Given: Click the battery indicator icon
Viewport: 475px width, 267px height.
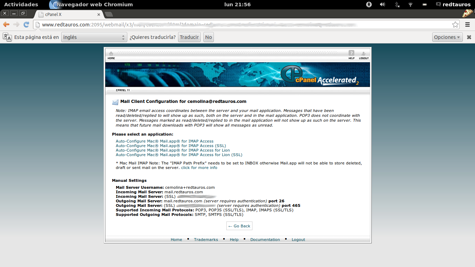Looking at the screenshot, I should pyautogui.click(x=425, y=5).
